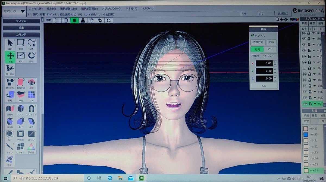
Task: Select the 曲げ bend tool
Action: point(21,123)
